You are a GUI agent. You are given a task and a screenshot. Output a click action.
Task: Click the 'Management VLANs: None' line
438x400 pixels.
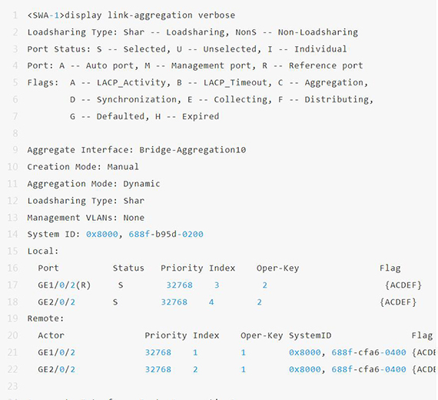pos(86,218)
